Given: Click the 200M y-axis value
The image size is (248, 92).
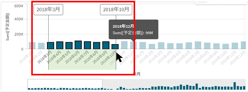Looking at the screenshot, I should (x=19, y=34).
